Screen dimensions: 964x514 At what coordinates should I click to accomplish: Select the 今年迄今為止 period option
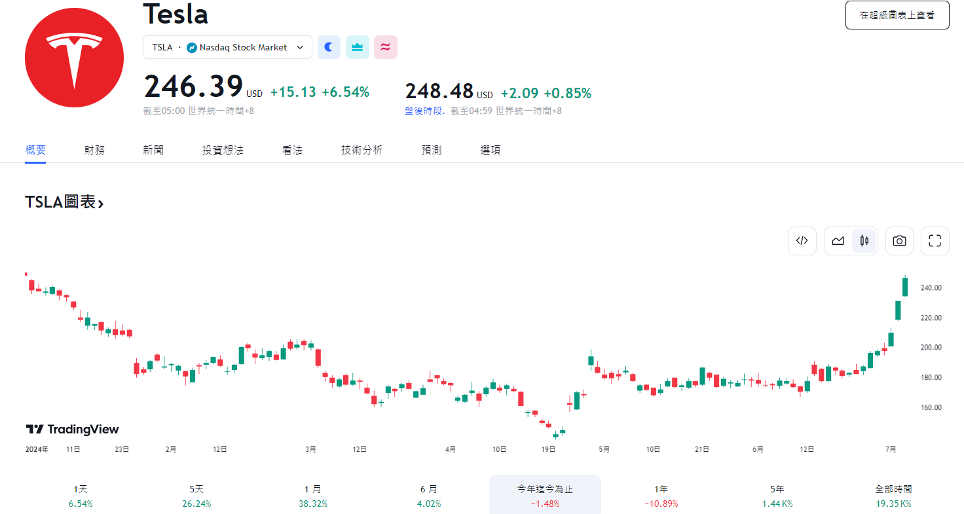(x=545, y=494)
